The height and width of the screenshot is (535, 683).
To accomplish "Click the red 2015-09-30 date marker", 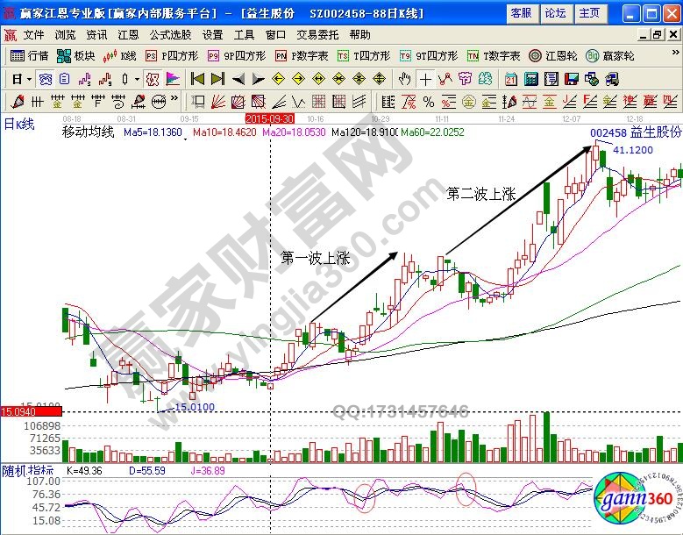I will point(269,117).
